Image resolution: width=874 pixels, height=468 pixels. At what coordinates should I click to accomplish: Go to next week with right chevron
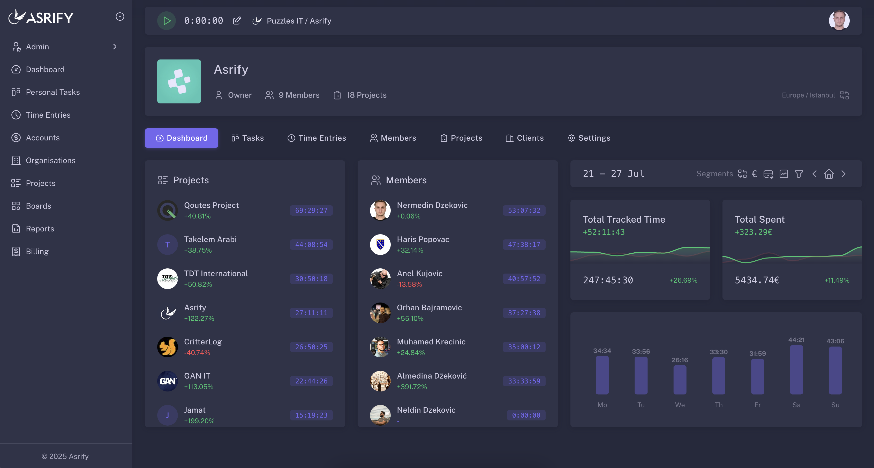(x=843, y=174)
